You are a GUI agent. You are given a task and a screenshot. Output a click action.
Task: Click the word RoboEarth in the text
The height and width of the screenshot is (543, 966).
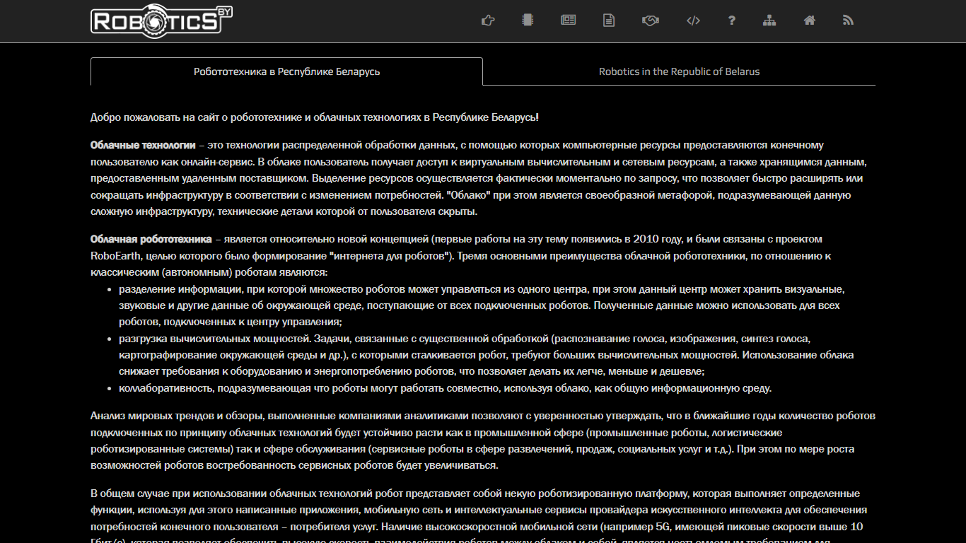pyautogui.click(x=115, y=256)
